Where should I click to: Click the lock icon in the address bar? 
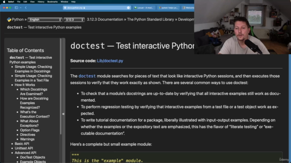(x=84, y=8)
